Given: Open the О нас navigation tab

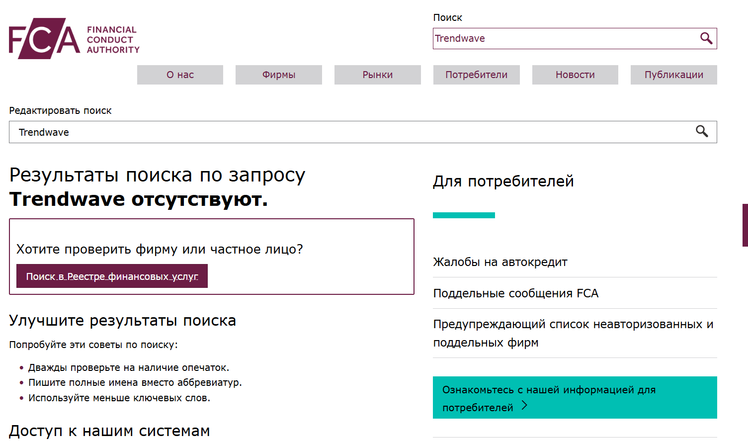Looking at the screenshot, I should point(180,75).
